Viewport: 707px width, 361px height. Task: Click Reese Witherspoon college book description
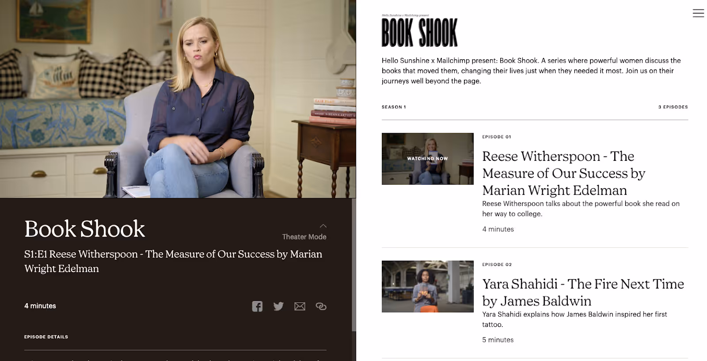(x=581, y=209)
